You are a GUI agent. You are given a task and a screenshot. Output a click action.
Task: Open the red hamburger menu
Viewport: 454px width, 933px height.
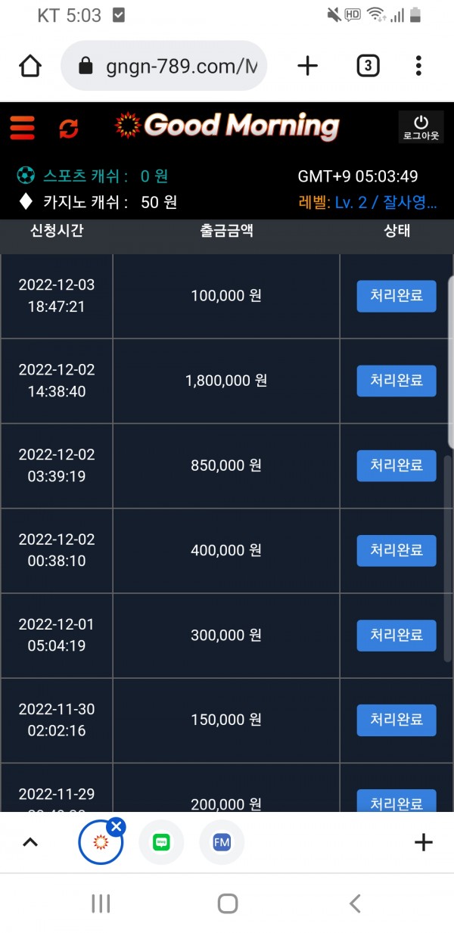[23, 128]
